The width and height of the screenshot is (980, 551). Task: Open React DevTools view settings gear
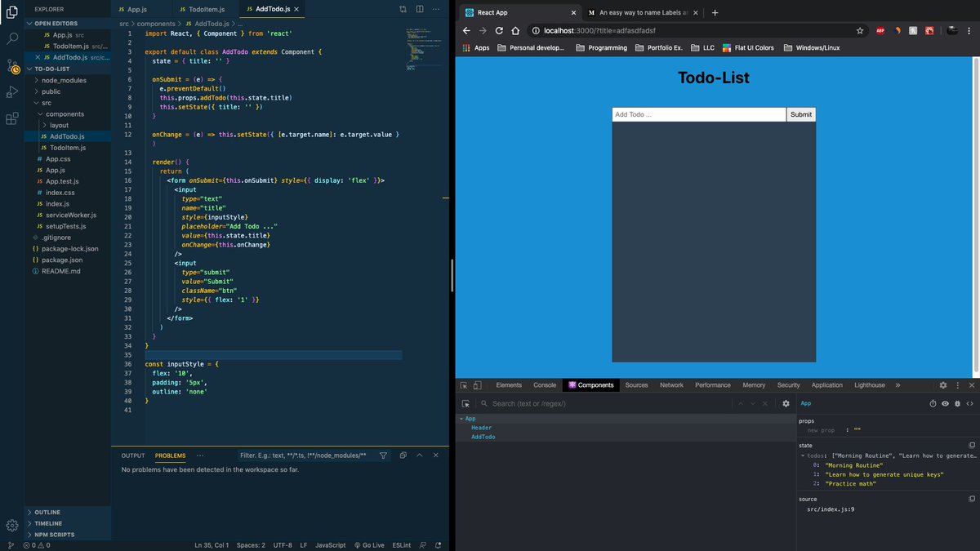[x=786, y=403]
